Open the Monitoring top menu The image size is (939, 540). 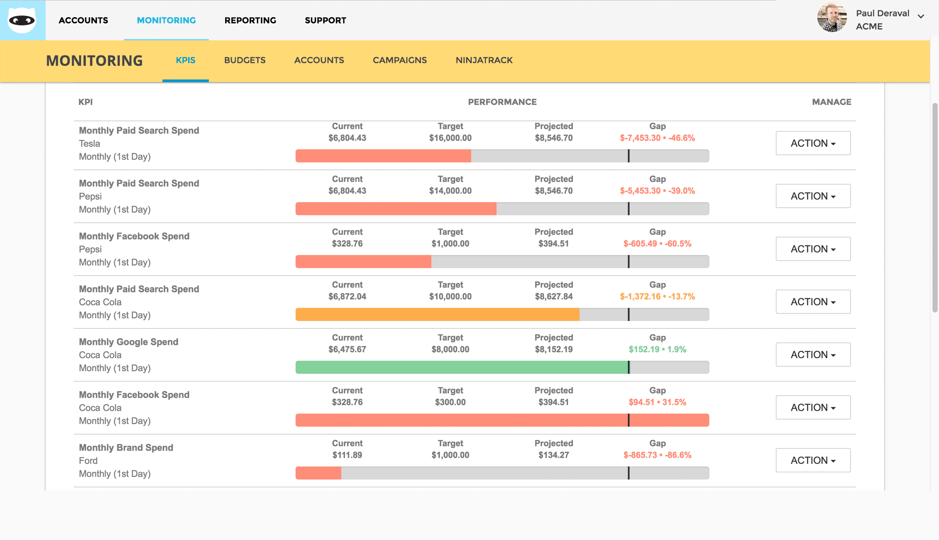coord(166,20)
